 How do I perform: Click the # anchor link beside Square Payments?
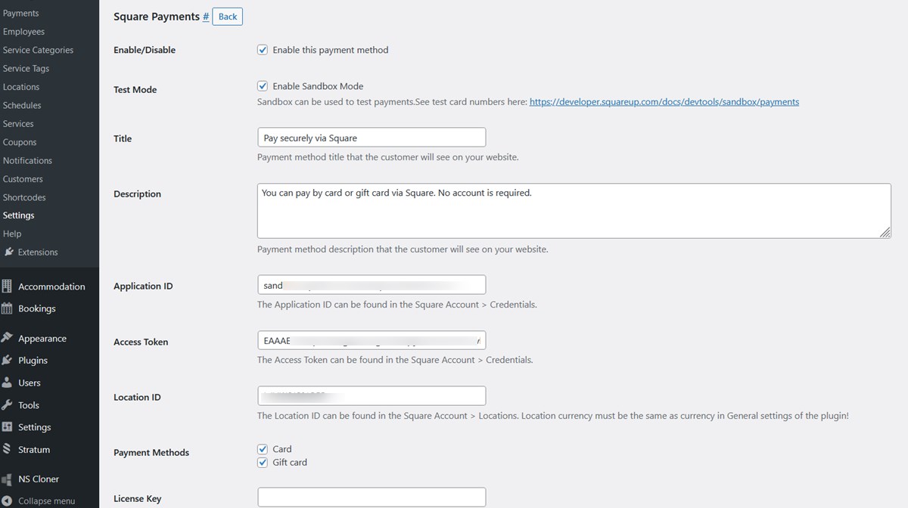click(x=206, y=17)
